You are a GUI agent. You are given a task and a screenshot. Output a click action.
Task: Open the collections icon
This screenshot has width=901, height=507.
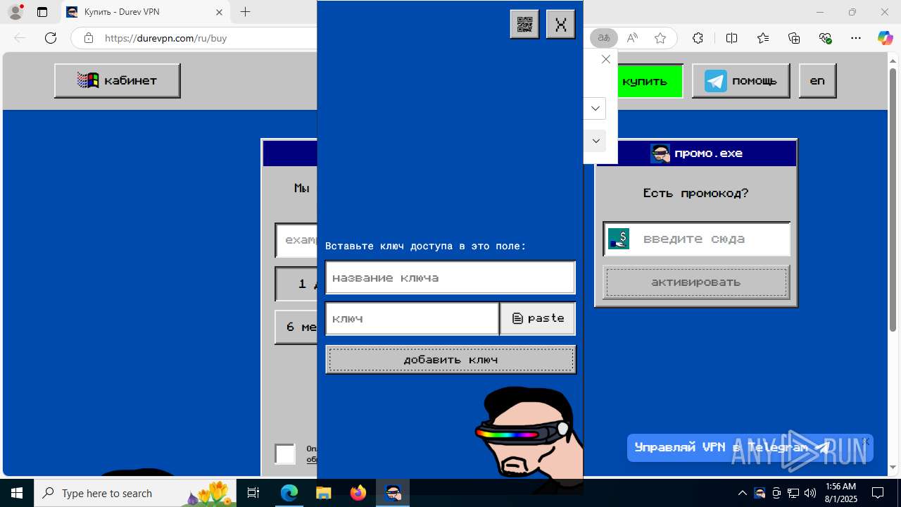(x=794, y=38)
